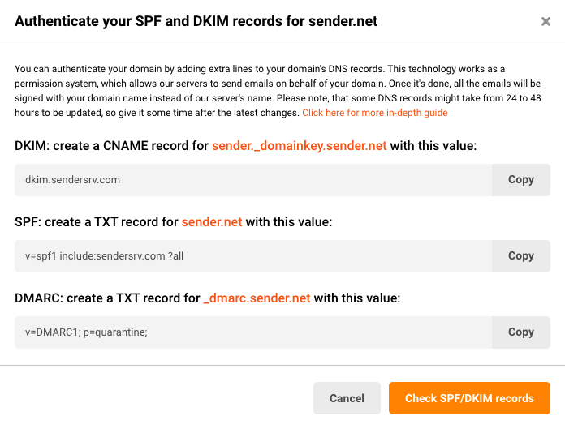The image size is (565, 429).
Task: Click the sender._domainkey.sender.net hostname
Action: 299,146
